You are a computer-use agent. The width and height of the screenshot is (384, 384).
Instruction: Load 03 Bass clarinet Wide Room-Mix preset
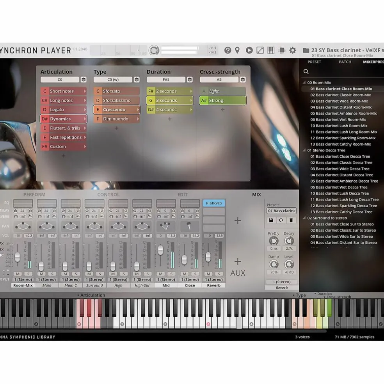339,101
